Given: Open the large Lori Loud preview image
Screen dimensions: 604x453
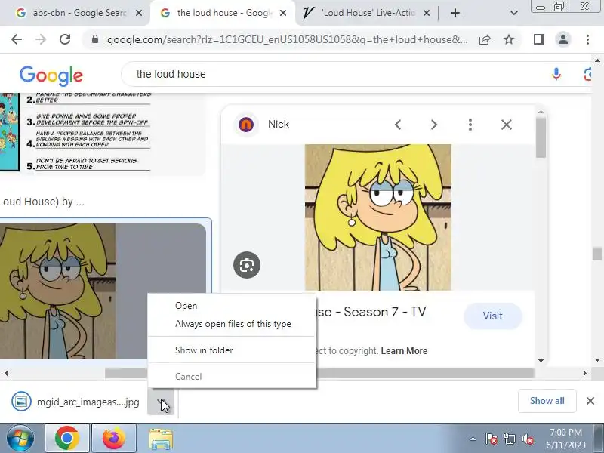Looking at the screenshot, I should pyautogui.click(x=378, y=217).
